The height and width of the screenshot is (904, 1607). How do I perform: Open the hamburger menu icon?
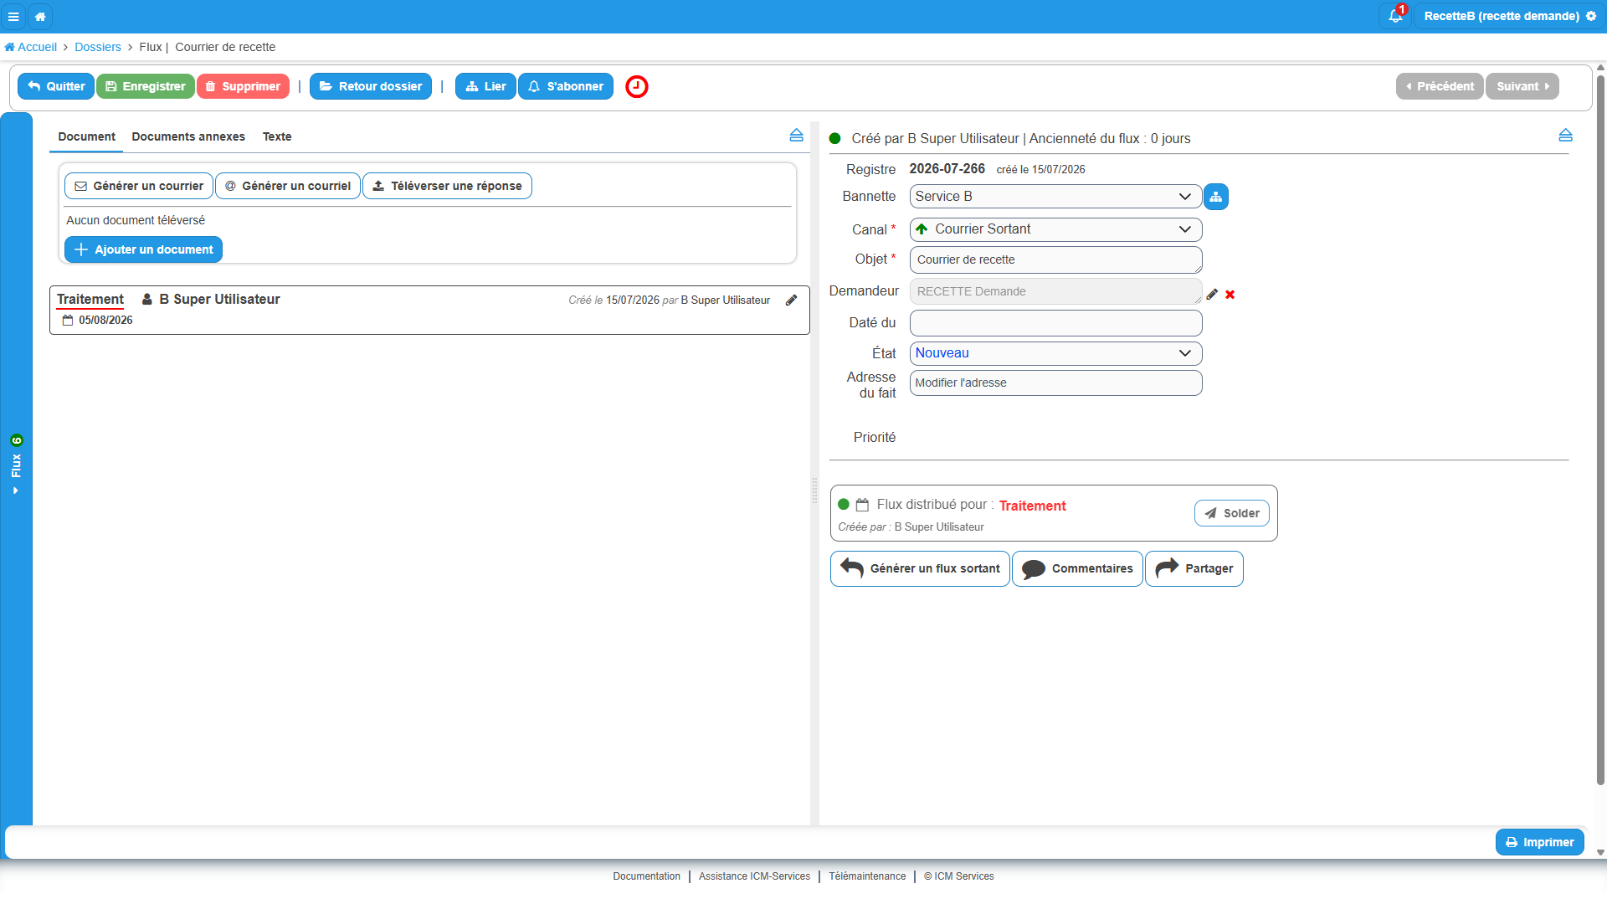[x=13, y=16]
